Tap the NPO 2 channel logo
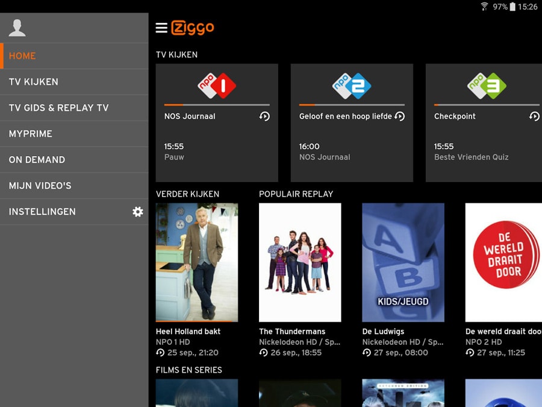 tap(352, 86)
